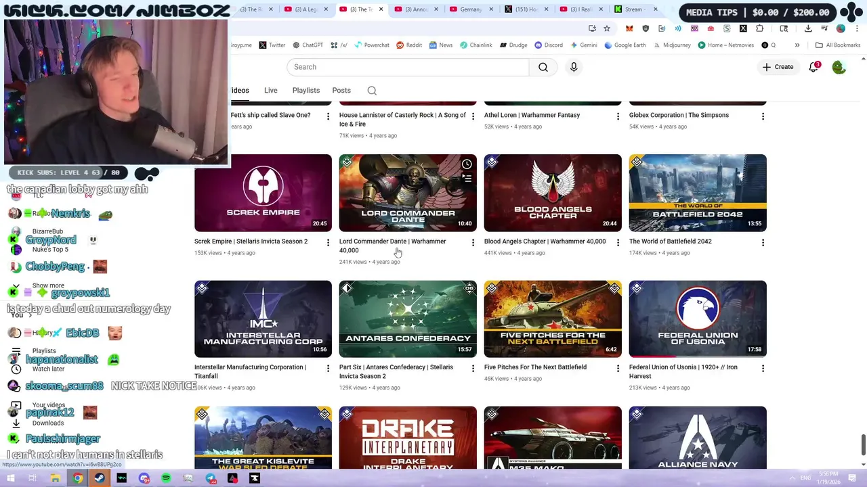Open Screk Empire | Stellaris Invicta Season 2 title
This screenshot has height=487, width=867.
[x=251, y=241]
